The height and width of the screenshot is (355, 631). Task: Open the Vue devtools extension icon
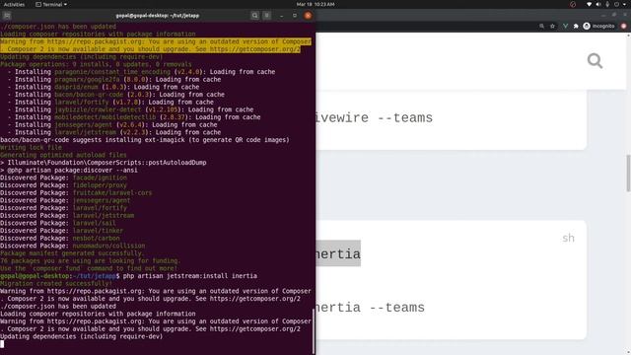(x=565, y=27)
